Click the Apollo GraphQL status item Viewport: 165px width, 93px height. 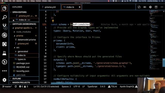click(129, 87)
